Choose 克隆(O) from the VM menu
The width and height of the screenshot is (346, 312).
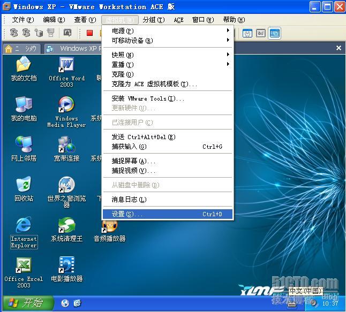point(168,74)
